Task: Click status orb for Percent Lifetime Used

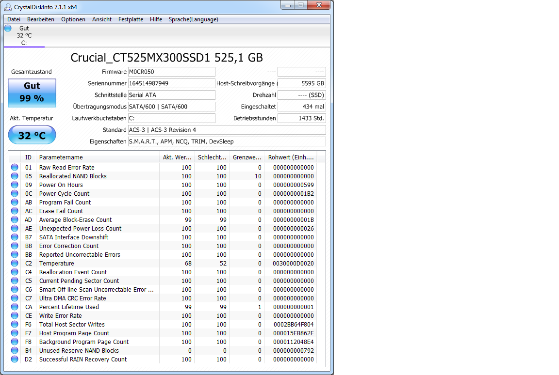Action: (x=15, y=307)
